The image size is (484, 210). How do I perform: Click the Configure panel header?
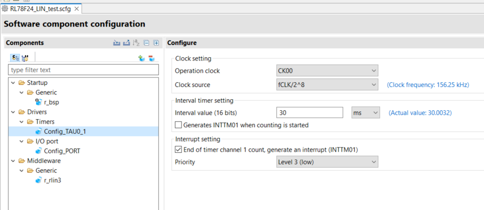point(182,43)
